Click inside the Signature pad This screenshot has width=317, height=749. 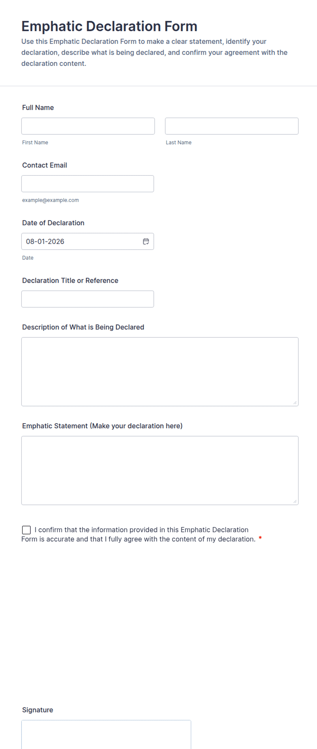[x=106, y=735]
